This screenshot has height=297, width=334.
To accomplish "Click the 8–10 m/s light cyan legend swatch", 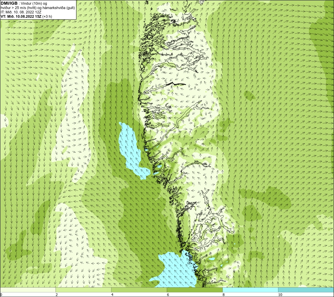I will [x=250, y=290].
